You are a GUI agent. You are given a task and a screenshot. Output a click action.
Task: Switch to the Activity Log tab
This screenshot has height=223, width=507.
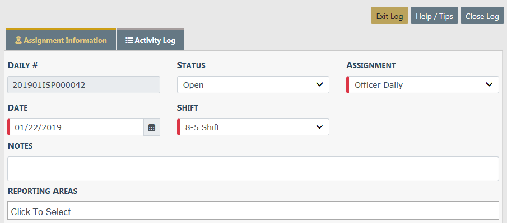(x=151, y=40)
